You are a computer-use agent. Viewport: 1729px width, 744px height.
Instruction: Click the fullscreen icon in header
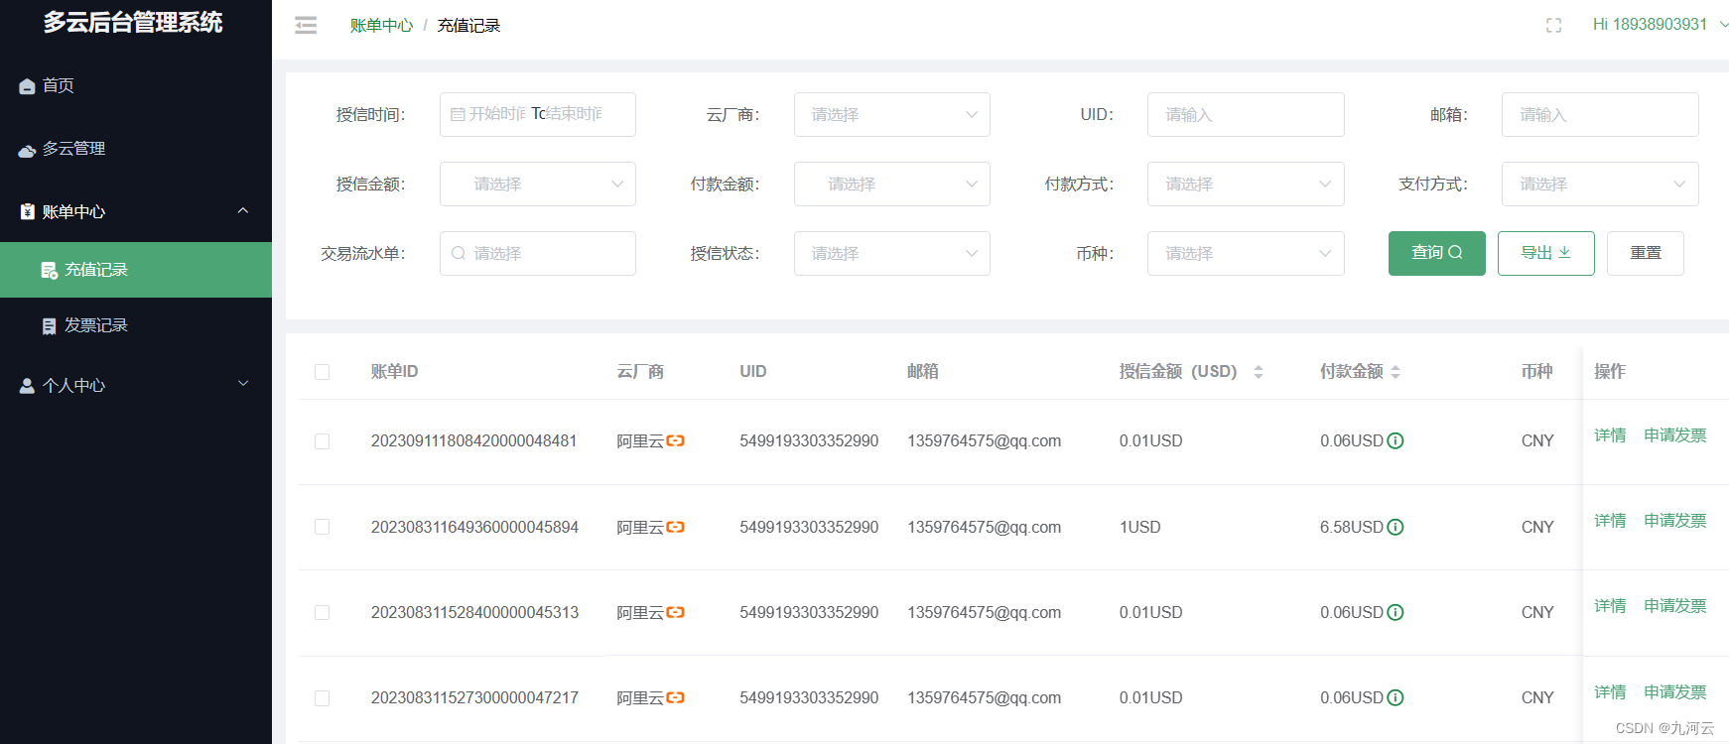[1553, 26]
